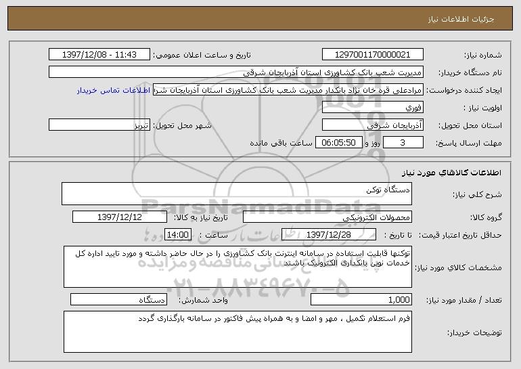521x369 pixels.
Task: Select the شماره نیاز field 1297001170000021
Action: [372, 55]
